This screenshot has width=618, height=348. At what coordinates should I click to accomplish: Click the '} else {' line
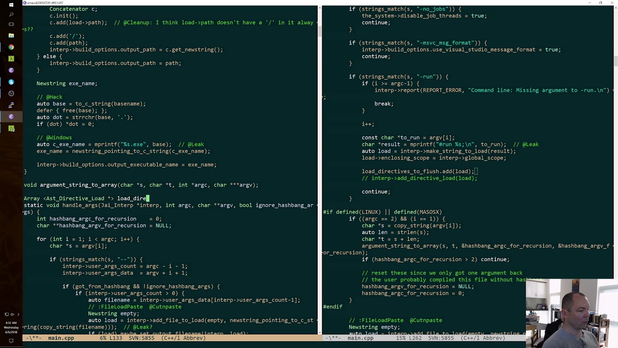(49, 56)
